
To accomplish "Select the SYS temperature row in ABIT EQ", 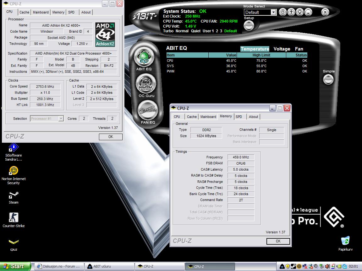I will click(x=237, y=66).
